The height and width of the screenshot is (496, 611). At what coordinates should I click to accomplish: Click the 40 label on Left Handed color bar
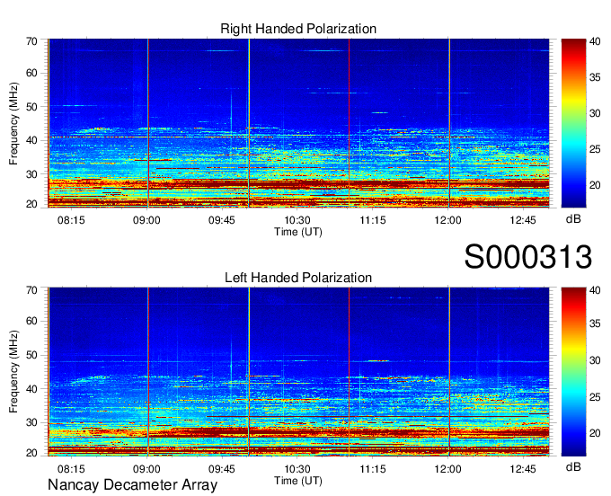pyautogui.click(x=595, y=290)
